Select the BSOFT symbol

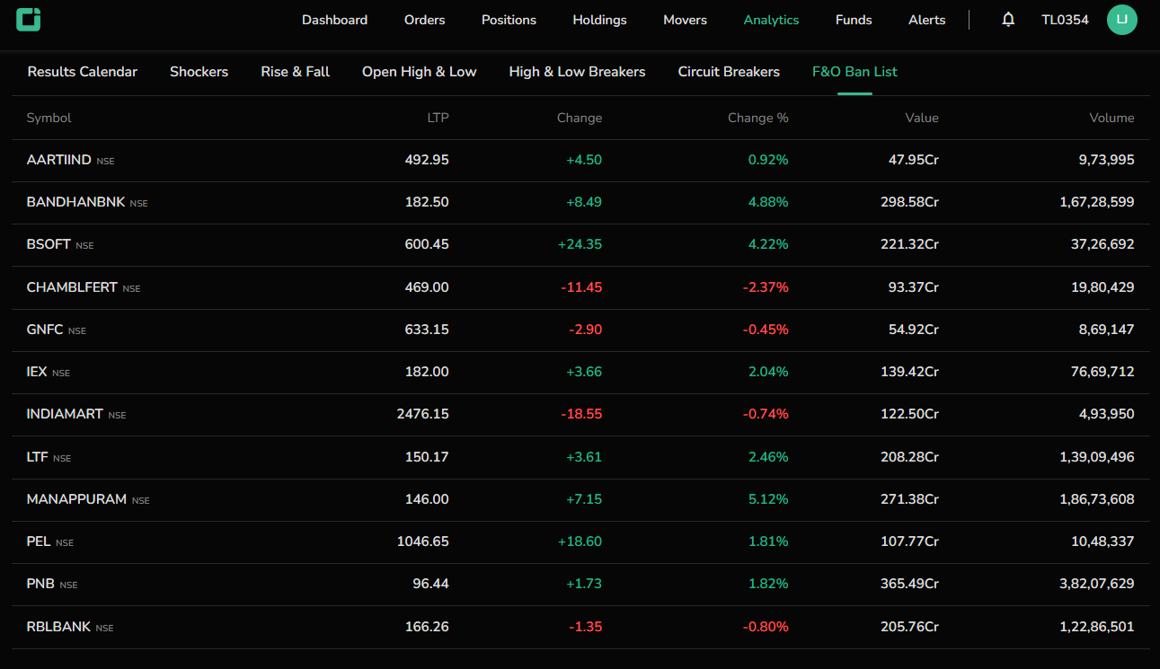tap(49, 244)
